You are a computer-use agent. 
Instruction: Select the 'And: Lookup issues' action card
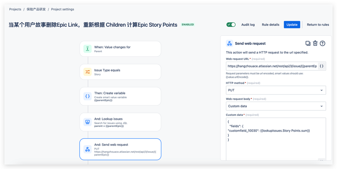(x=120, y=122)
